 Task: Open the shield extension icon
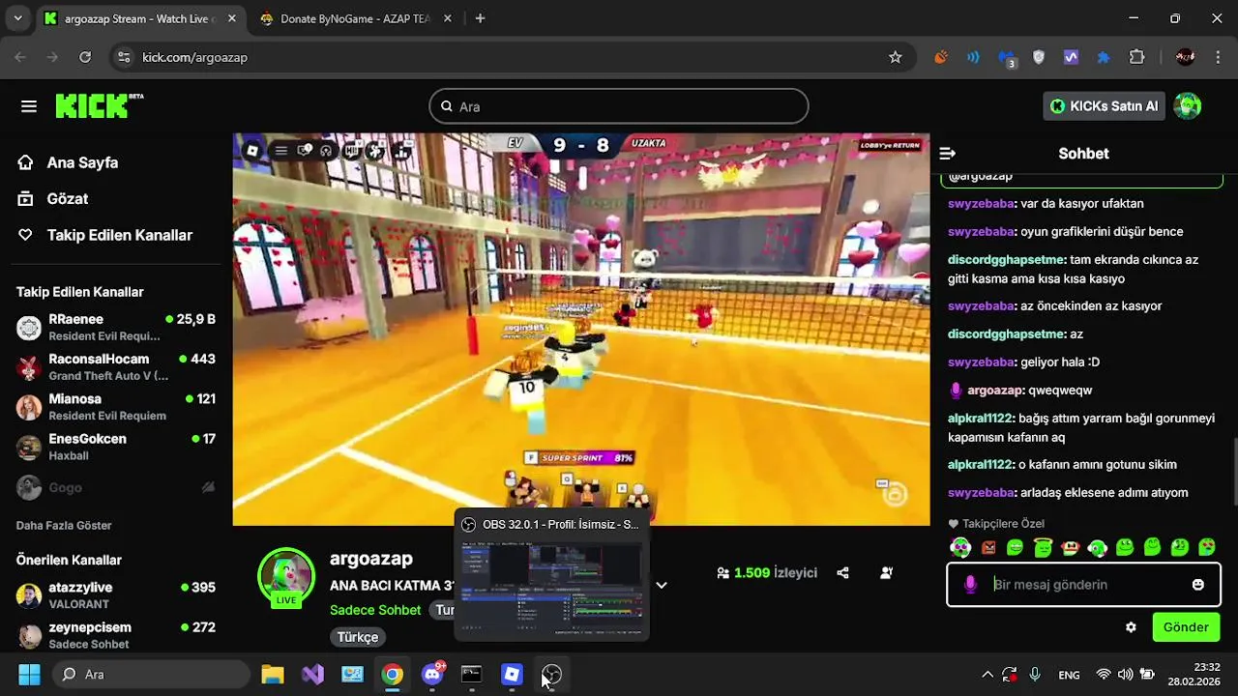pos(1039,57)
